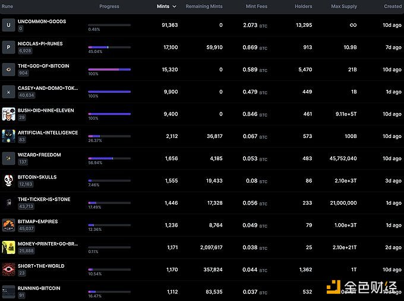Viewport: 404px width, 301px height.
Task: Sort table by Progress column
Action: 109,6
